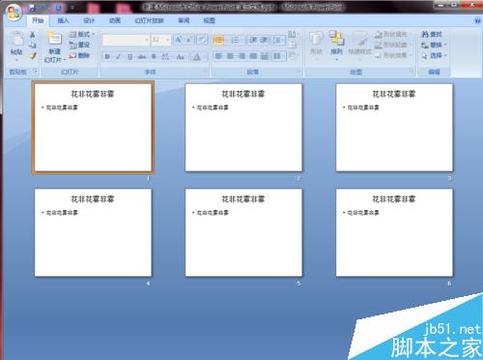Click the Save icon in quick access toolbar
Viewport: 483px width, 360px height.
(x=32, y=7)
